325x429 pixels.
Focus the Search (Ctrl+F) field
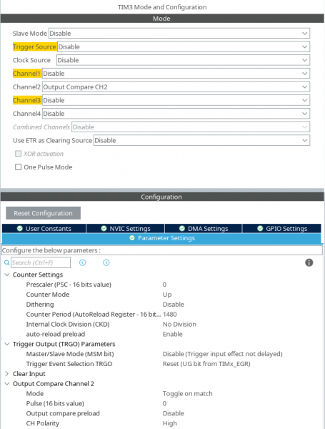(41, 262)
